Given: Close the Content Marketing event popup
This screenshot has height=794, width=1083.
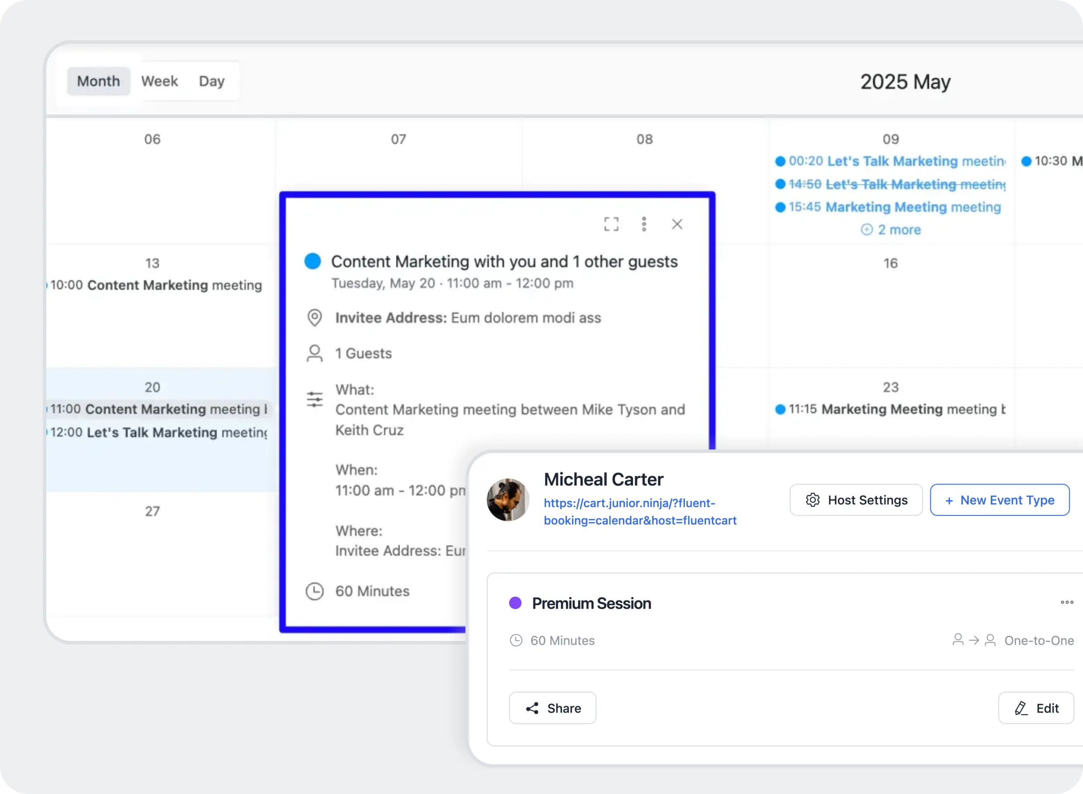Looking at the screenshot, I should [x=677, y=224].
